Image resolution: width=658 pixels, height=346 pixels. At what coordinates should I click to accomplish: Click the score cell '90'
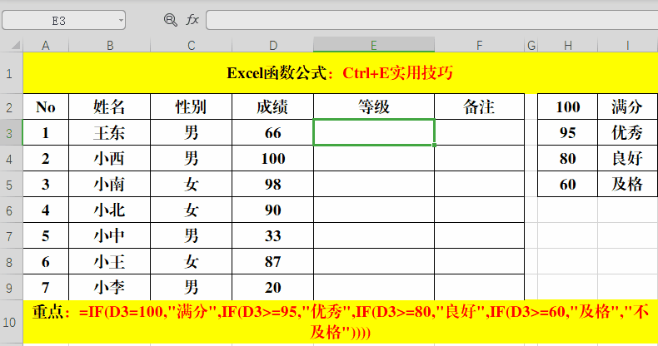(272, 210)
